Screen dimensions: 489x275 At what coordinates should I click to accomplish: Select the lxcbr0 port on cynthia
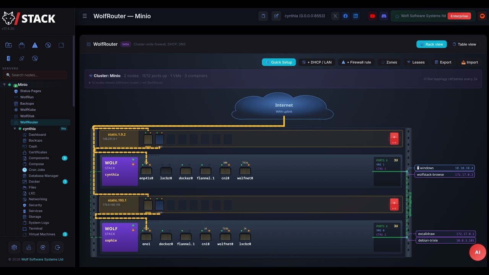(x=166, y=171)
